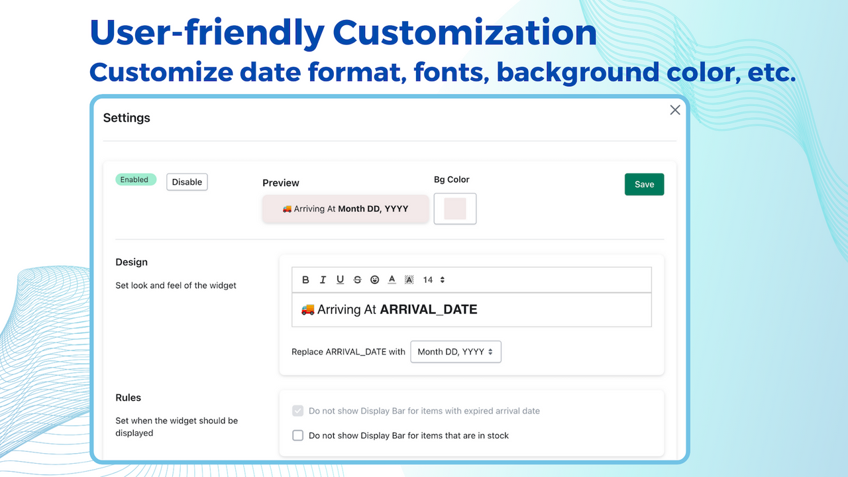848x477 pixels.
Task: Click into the Arriving At ARRIVAL_DATE text editor
Action: (x=472, y=310)
